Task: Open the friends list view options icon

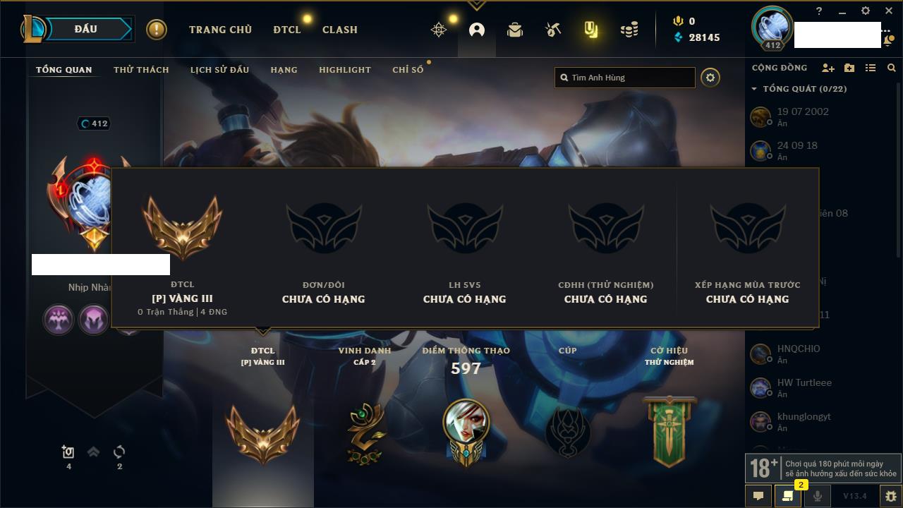Action: (871, 68)
